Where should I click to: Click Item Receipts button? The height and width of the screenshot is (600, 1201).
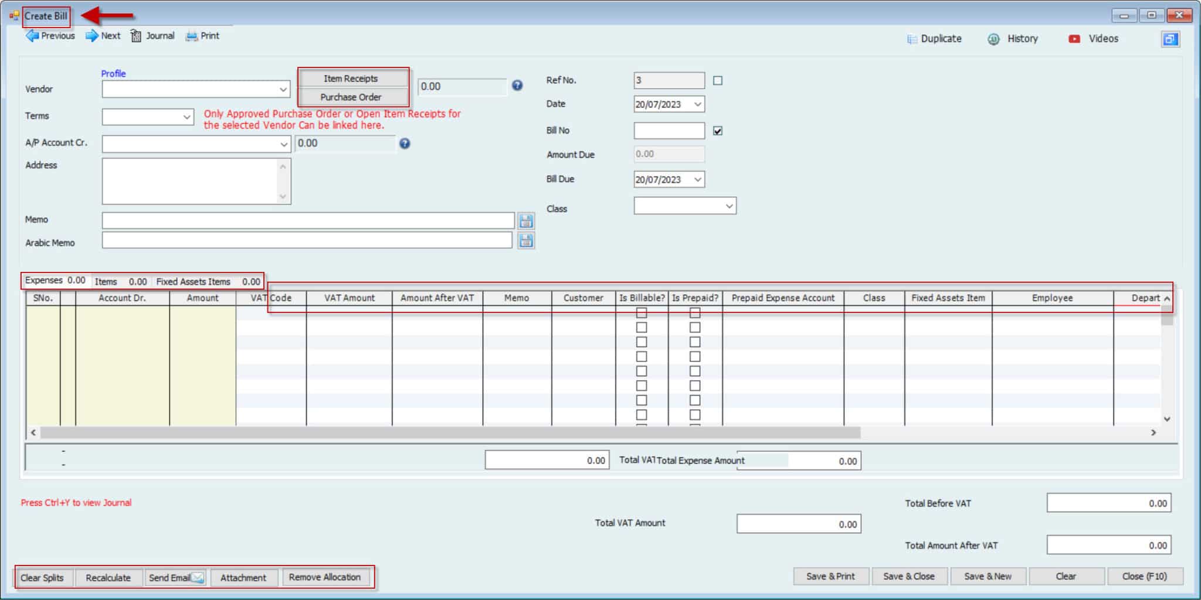351,79
